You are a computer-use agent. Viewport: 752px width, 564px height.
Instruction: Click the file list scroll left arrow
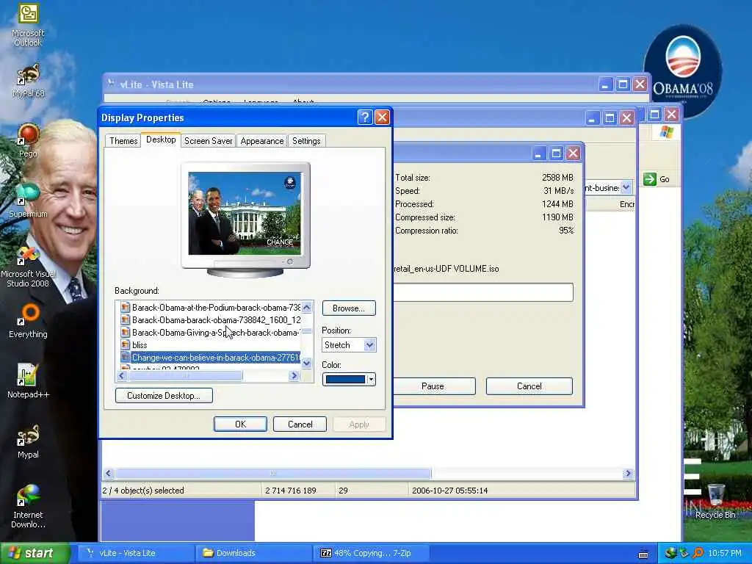tap(109, 474)
